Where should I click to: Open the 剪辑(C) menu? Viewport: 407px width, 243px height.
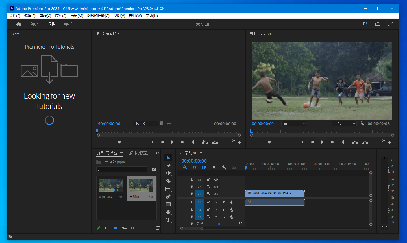(x=45, y=16)
